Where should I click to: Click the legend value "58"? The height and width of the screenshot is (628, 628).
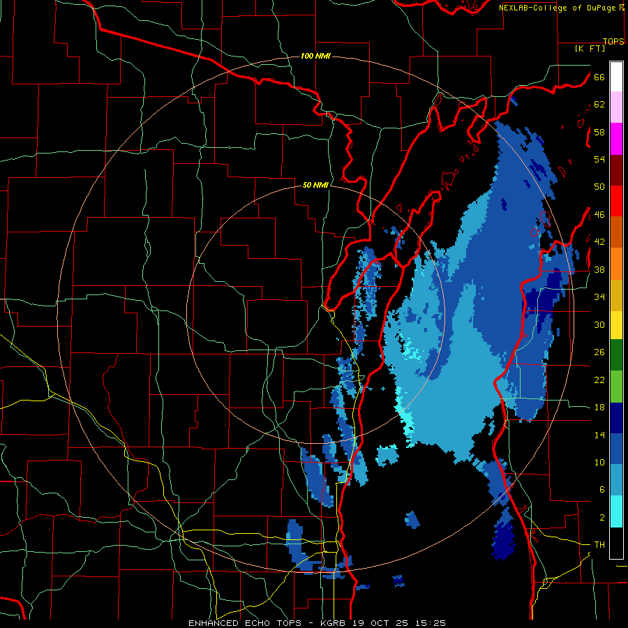(599, 132)
